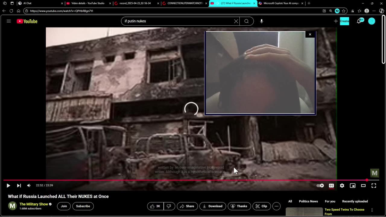Select the All filter chip
The width and height of the screenshot is (386, 217).
tap(290, 201)
